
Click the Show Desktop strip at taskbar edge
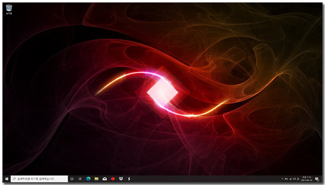[x=322, y=179]
